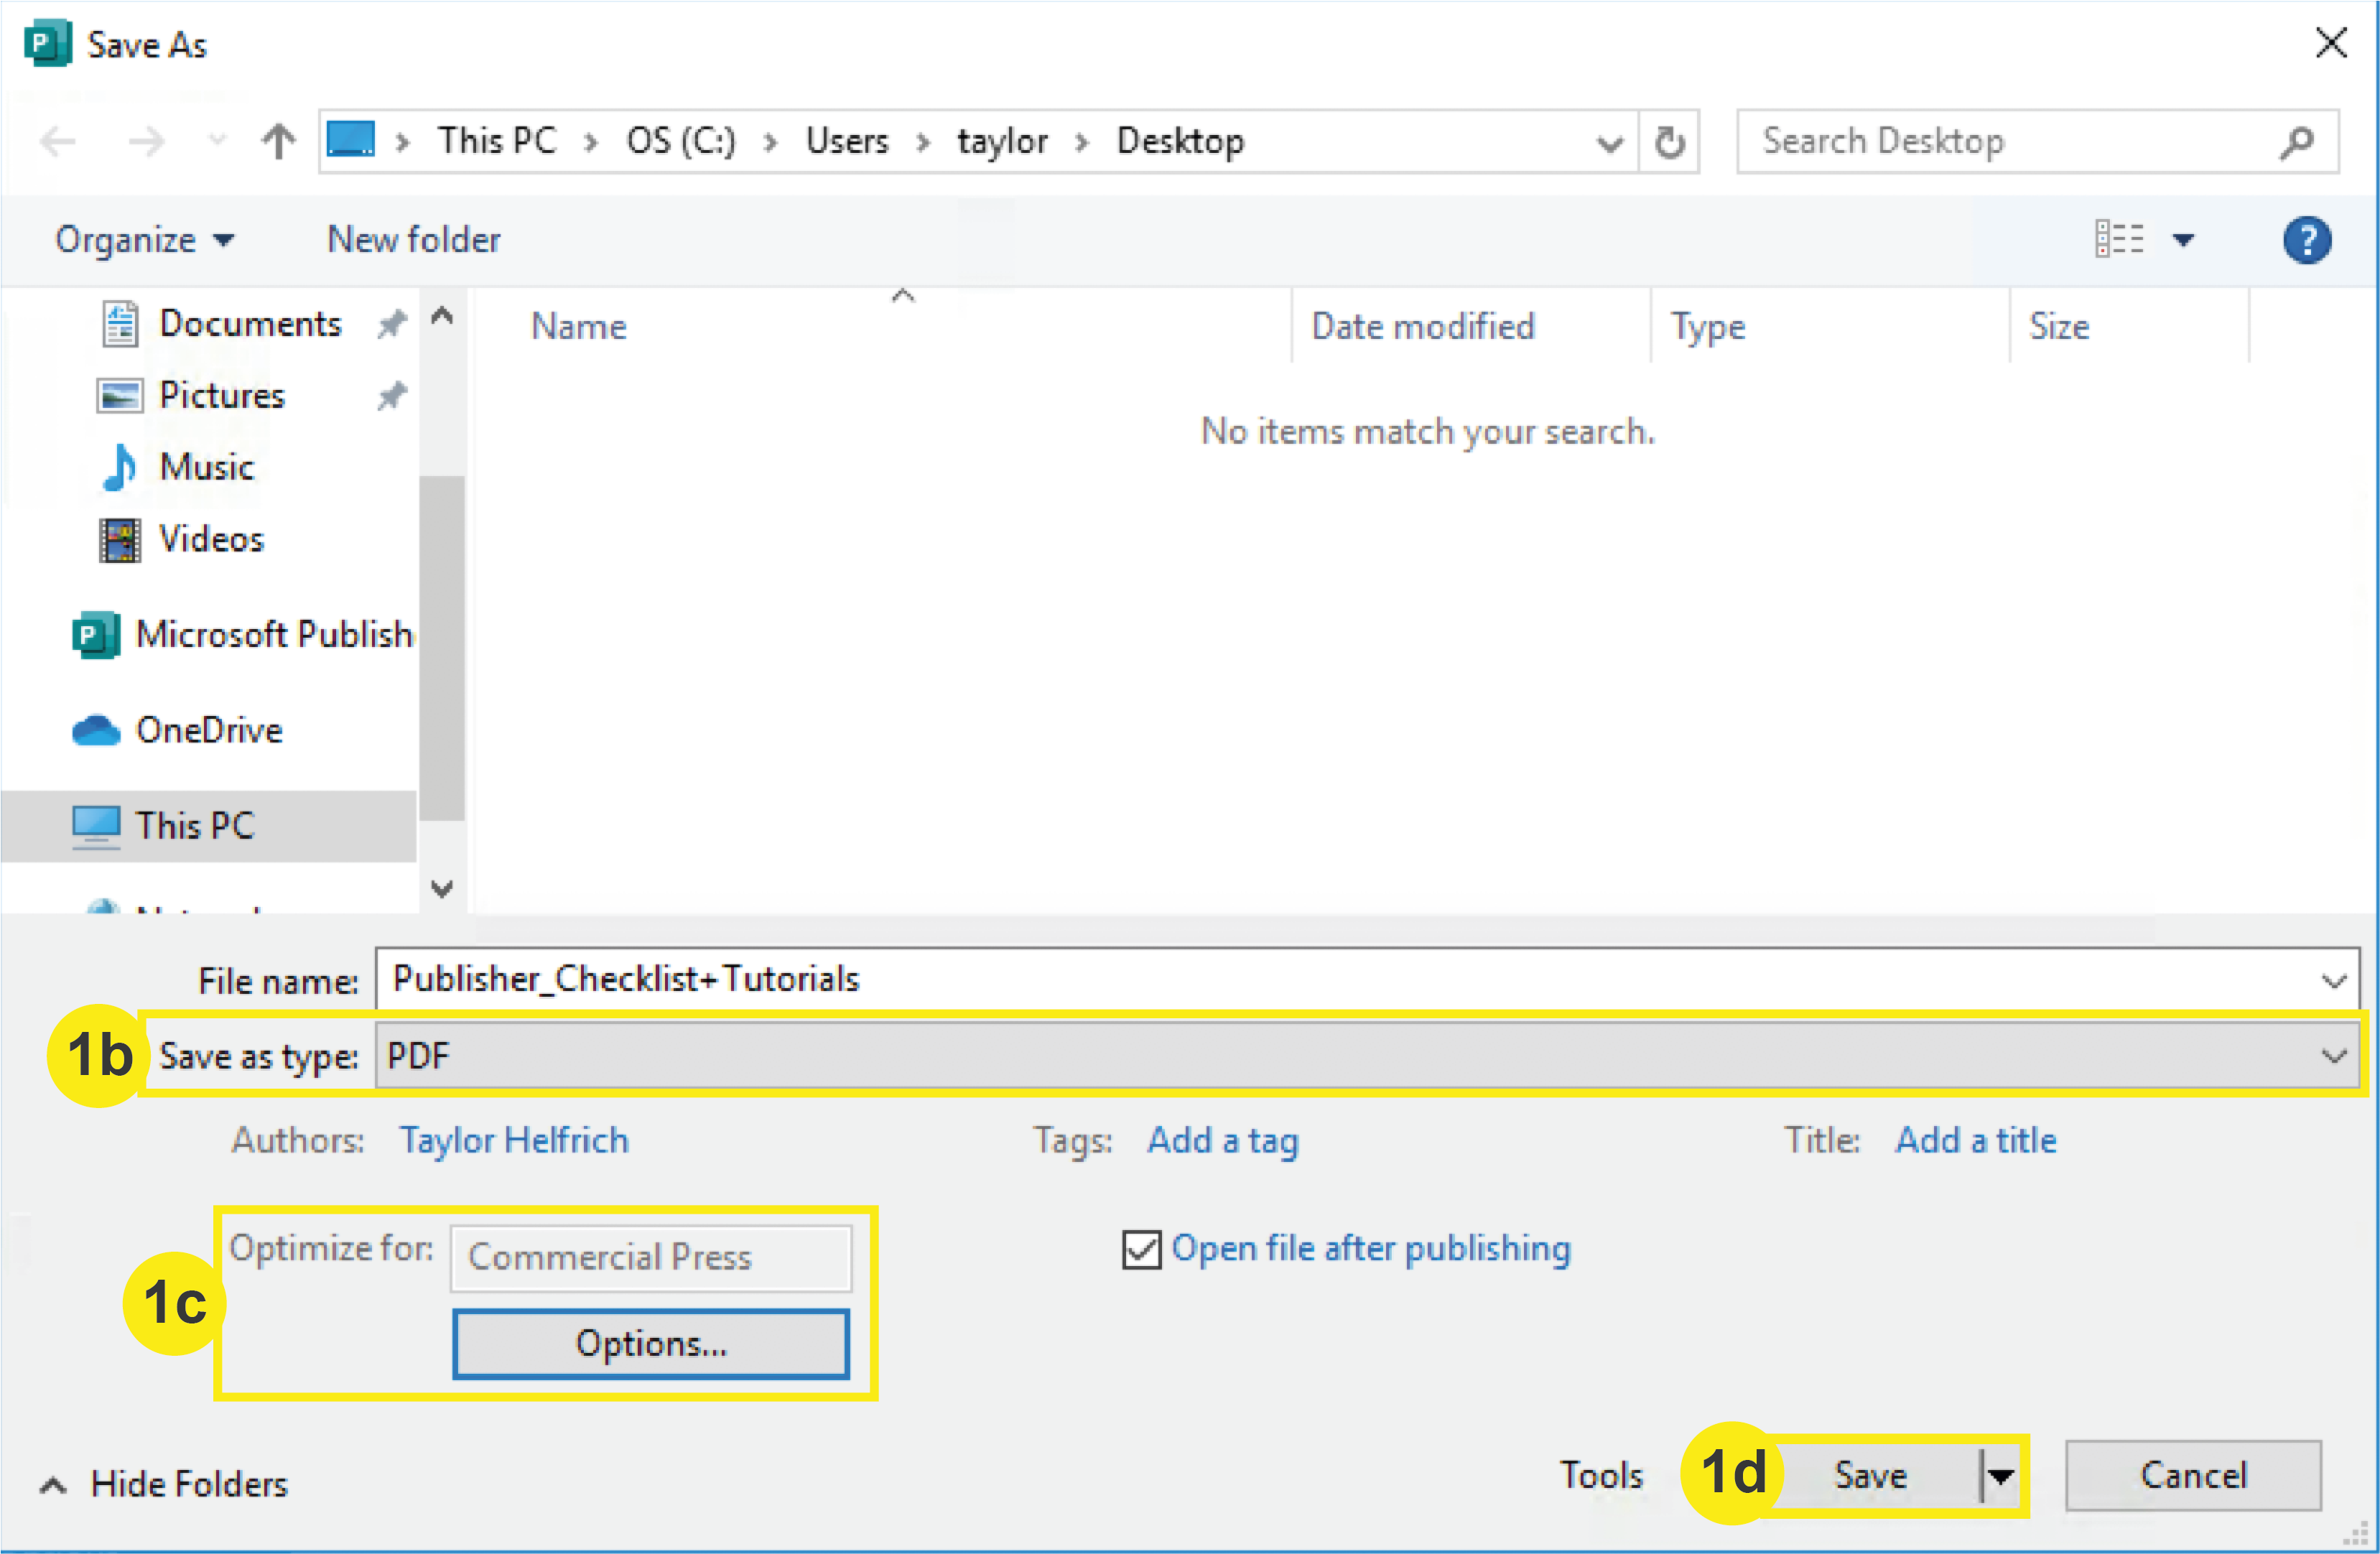Toggle Open file after publishing checkbox
This screenshot has height=1554, width=2380.
click(x=1141, y=1249)
